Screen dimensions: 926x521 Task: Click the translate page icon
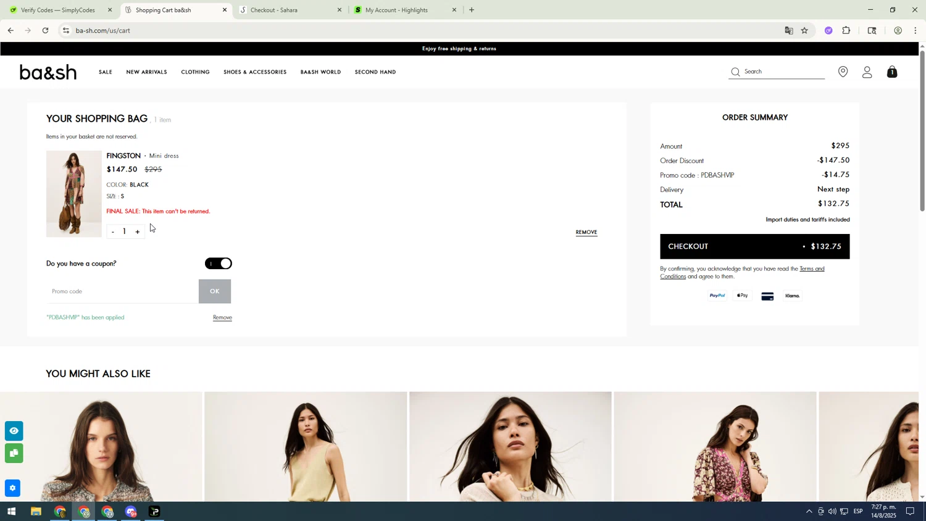(x=788, y=30)
